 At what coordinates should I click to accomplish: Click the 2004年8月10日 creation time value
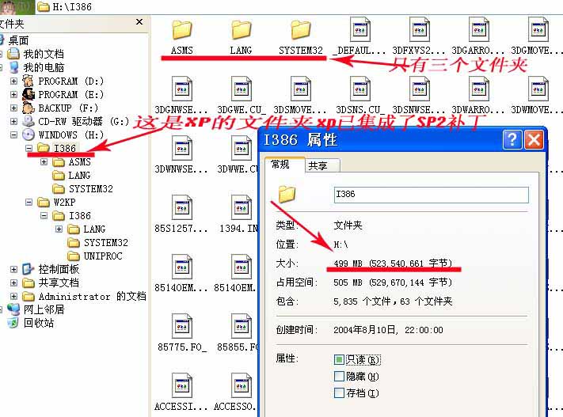pyautogui.click(x=388, y=330)
